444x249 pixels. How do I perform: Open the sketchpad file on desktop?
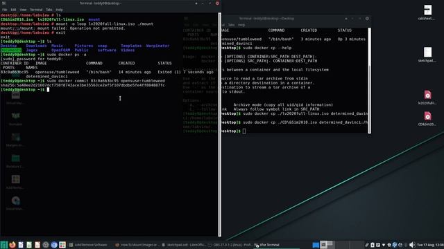[427, 55]
